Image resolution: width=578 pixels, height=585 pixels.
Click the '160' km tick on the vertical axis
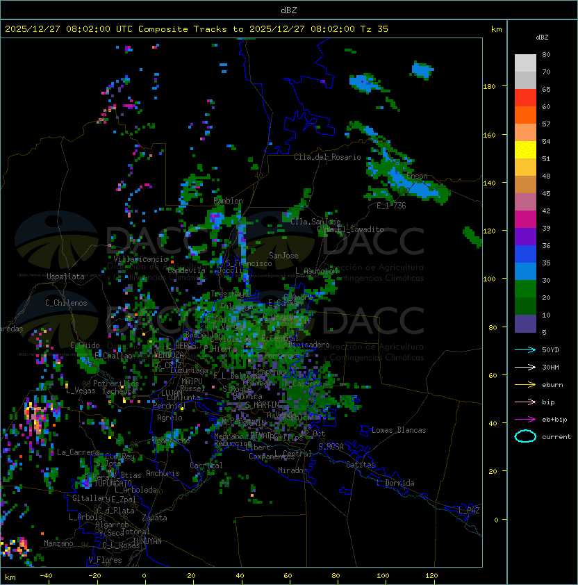point(489,135)
